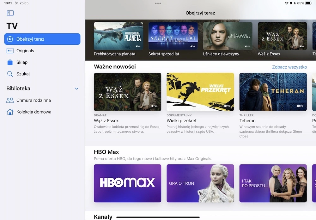This screenshot has width=316, height=220.
Task: Open Sklep in the sidebar
Action: tap(42, 62)
